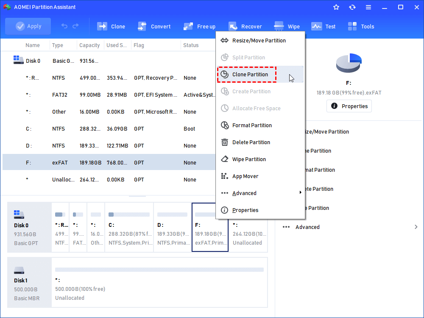The image size is (424, 318).
Task: Choose Resize/Move Partition from context menu
Action: tap(260, 41)
